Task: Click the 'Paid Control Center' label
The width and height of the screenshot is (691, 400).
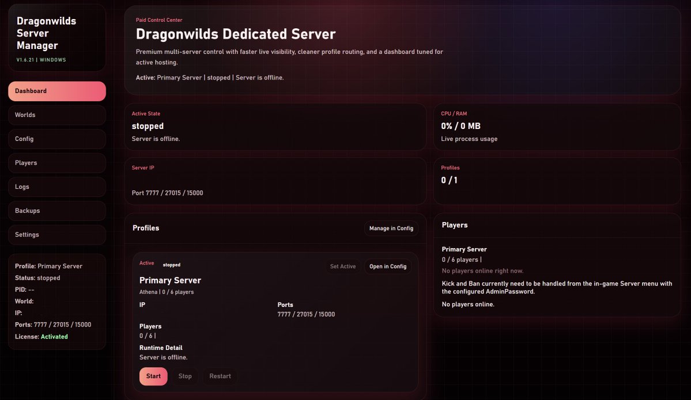Action: [159, 20]
